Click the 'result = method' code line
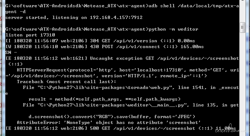 [105, 99]
